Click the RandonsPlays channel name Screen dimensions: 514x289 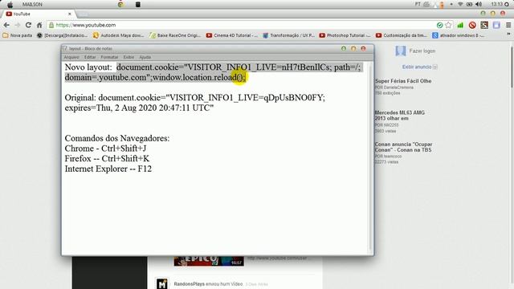coord(190,284)
